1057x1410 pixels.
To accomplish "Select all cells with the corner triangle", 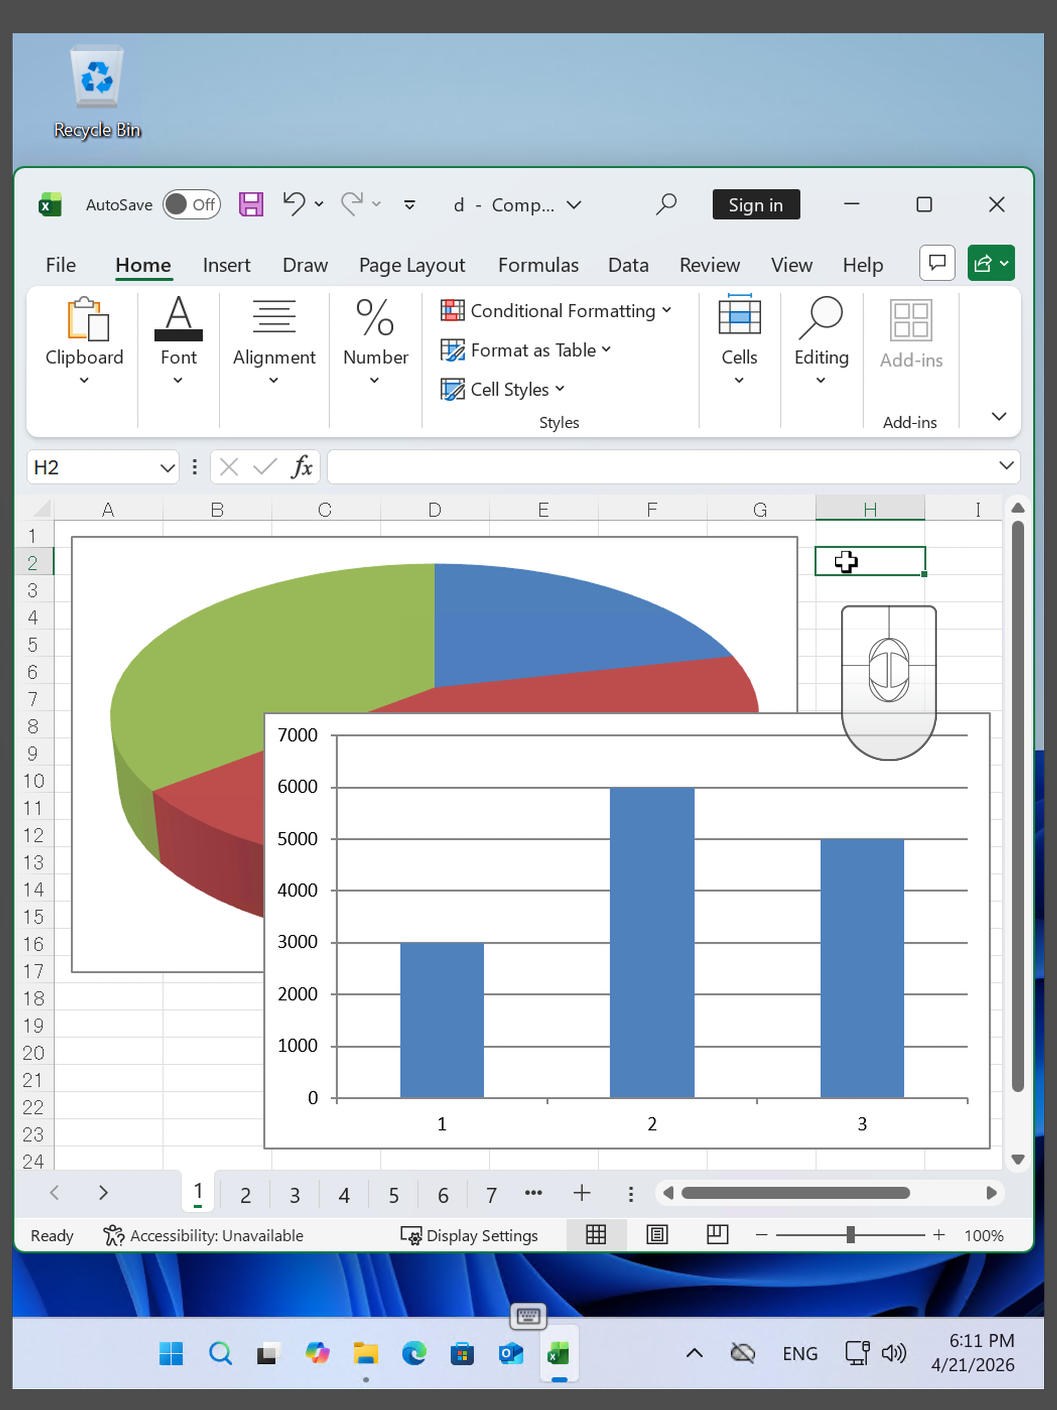I will coord(41,509).
